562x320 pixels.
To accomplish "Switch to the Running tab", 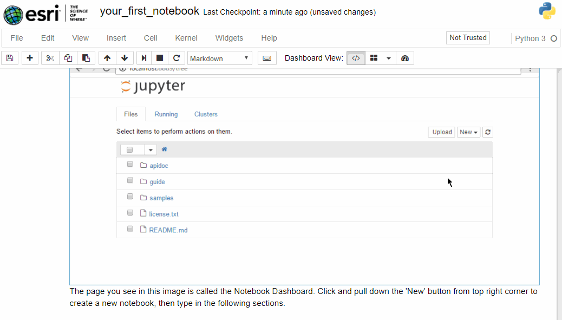I will 166,114.
